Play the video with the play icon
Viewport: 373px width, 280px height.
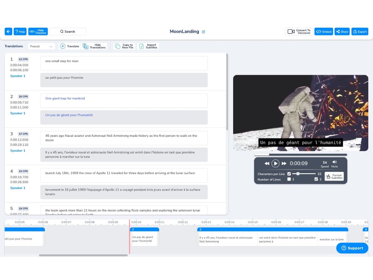click(275, 163)
